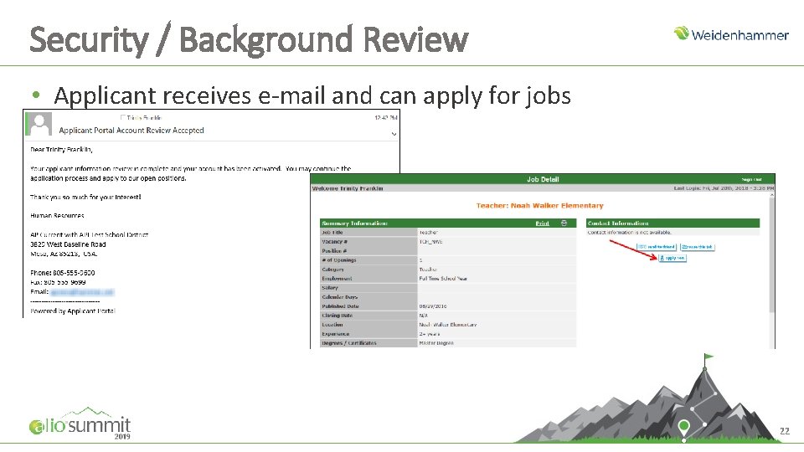804x452 pixels.
Task: Click the save this job button
Action: coord(698,246)
